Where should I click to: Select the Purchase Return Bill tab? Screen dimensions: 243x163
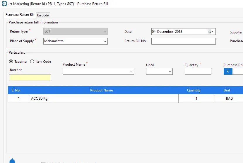click(x=20, y=15)
